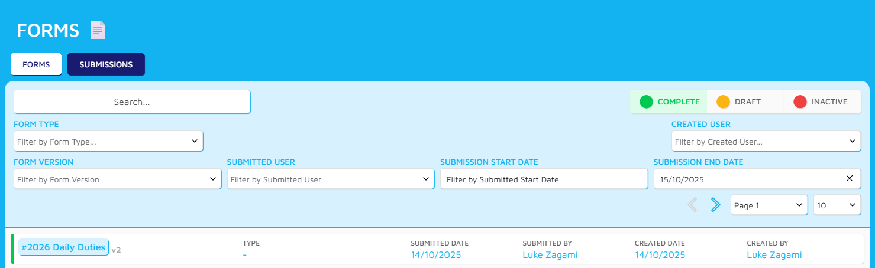Click the orange Draft status circle
Viewport: 875px width, 268px height.
tap(723, 102)
